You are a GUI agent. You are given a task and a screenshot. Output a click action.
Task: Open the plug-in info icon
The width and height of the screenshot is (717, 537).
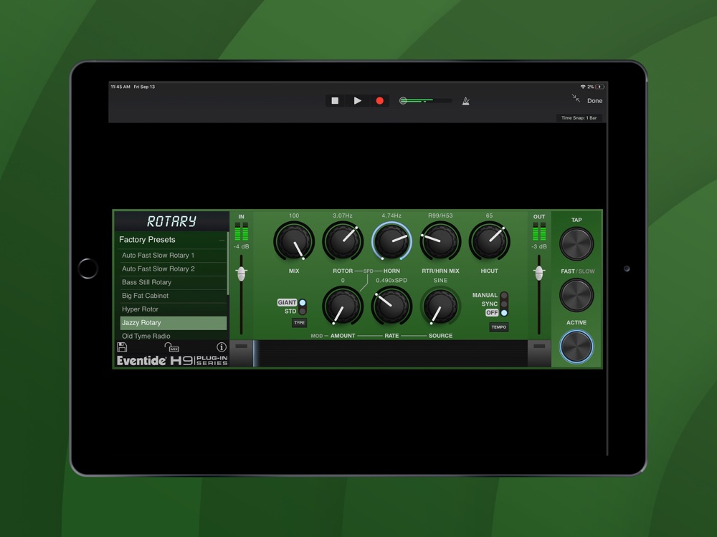click(x=222, y=347)
